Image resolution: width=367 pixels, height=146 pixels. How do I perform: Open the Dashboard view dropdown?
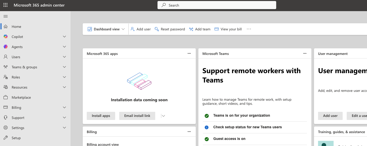pyautogui.click(x=124, y=29)
